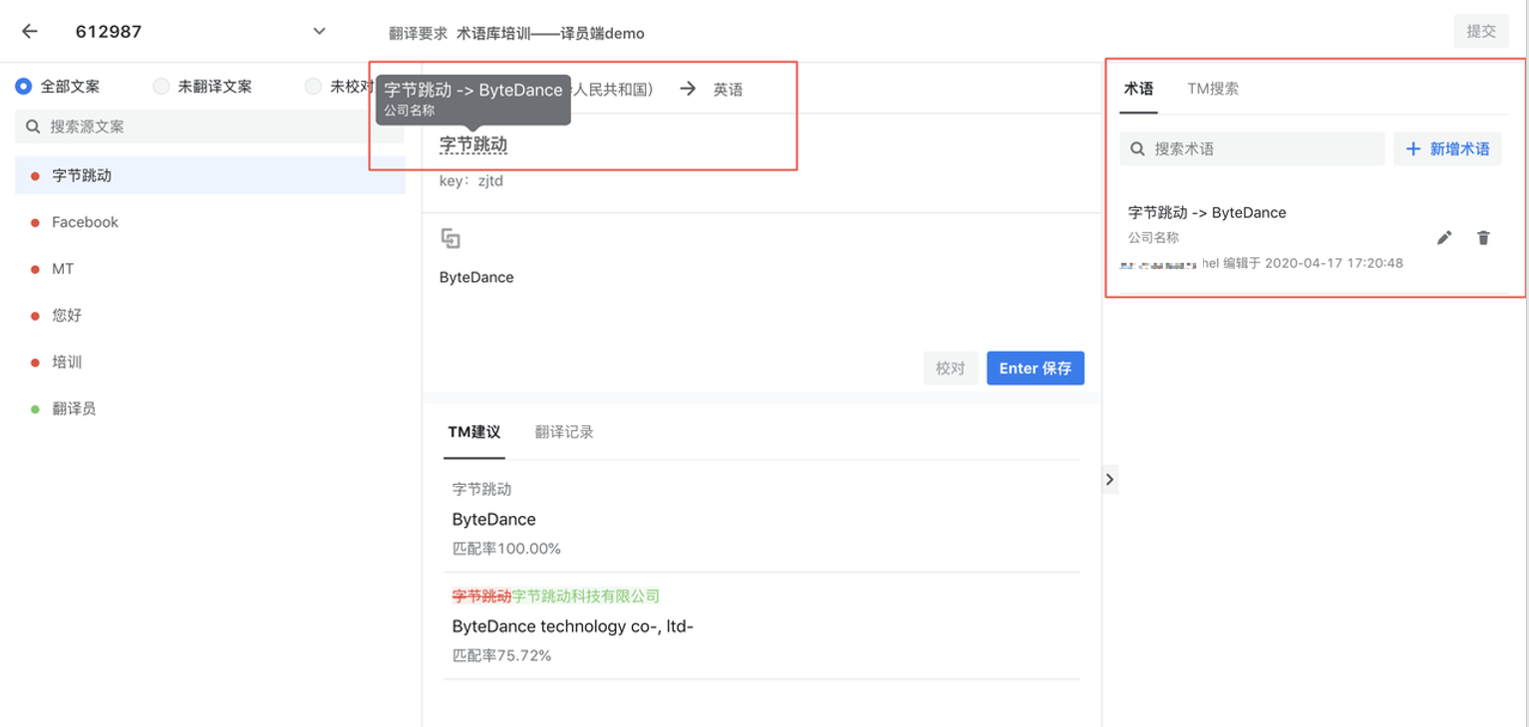Open the 翻译记录 tab
The image size is (1529, 727).
click(x=564, y=432)
